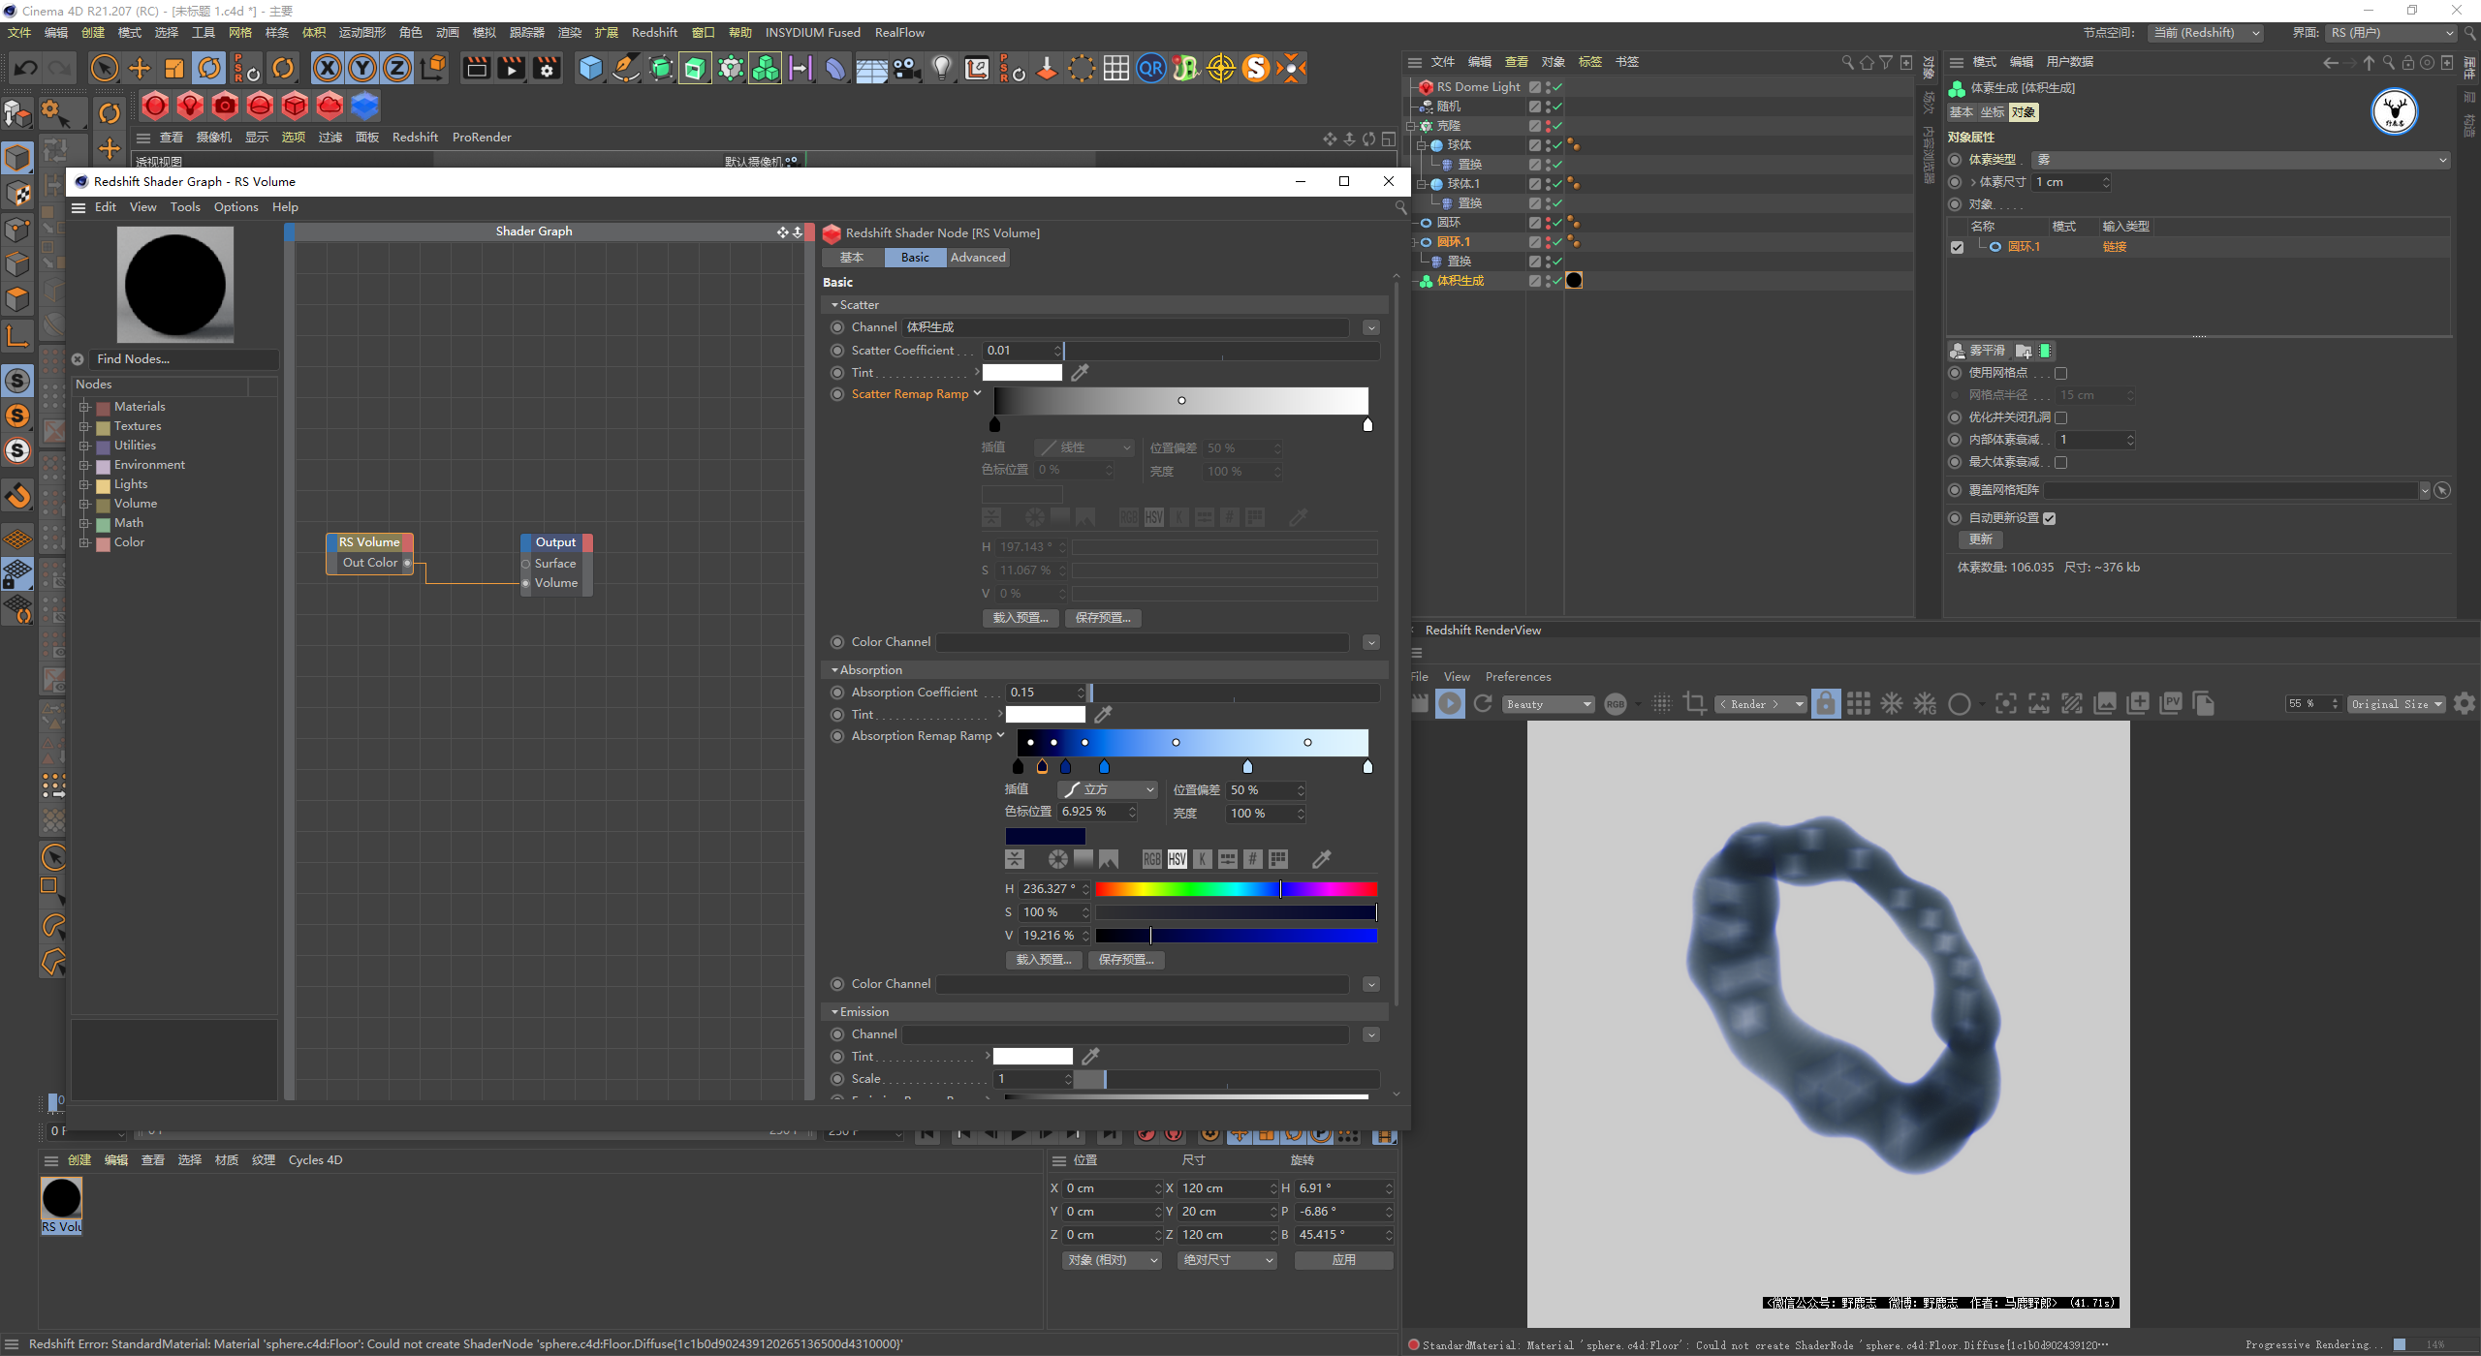Open the Tools menu in Shader Graph
Screen dimensions: 2481x1356
click(x=185, y=207)
